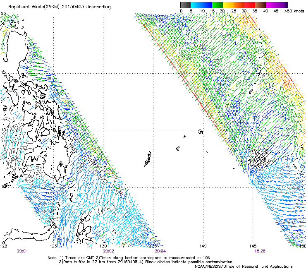Click the 'NOAA/NESDIS/Office of Research and Applications' credit

point(244,267)
